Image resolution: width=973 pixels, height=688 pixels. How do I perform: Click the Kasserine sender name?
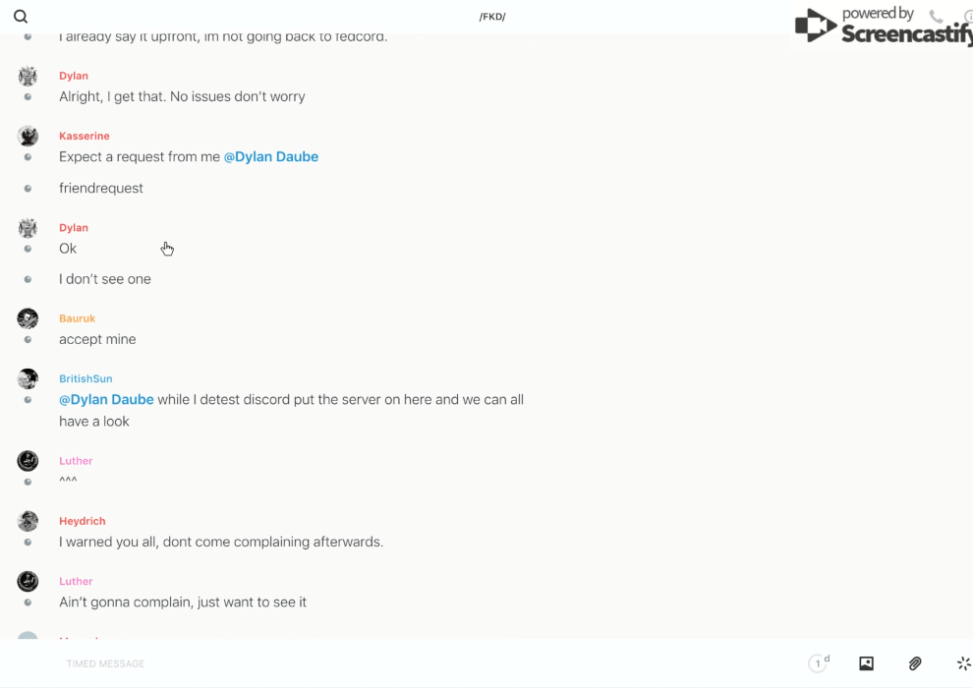85,136
